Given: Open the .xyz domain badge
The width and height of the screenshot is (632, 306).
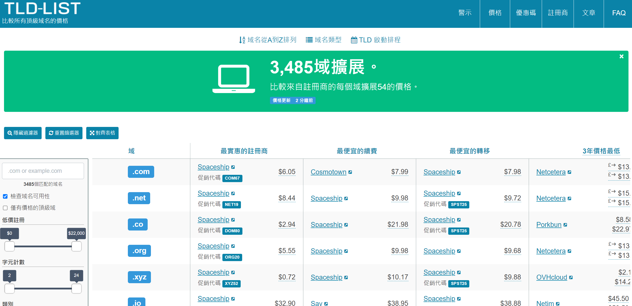Looking at the screenshot, I should click(x=139, y=277).
